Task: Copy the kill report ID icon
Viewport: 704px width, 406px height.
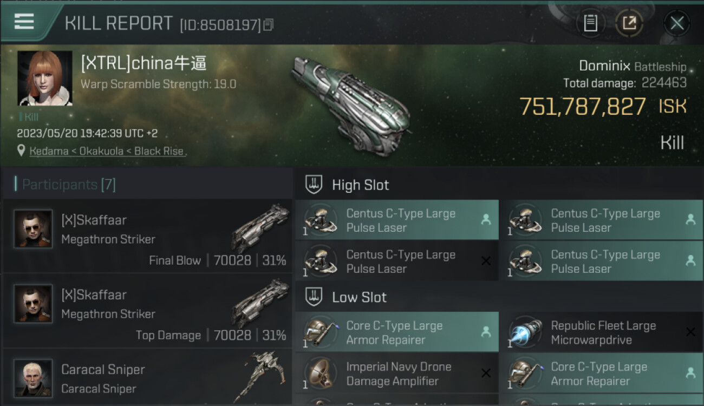Action: [269, 24]
